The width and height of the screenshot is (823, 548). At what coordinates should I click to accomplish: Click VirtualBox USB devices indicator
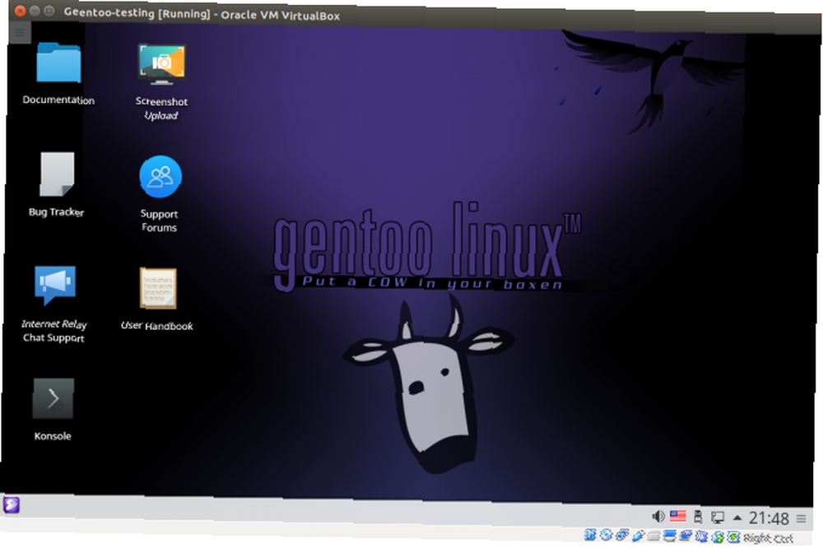639,536
